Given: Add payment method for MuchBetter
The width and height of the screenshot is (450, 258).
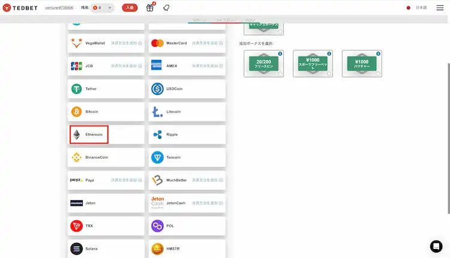Looking at the screenshot, I should (207, 180).
